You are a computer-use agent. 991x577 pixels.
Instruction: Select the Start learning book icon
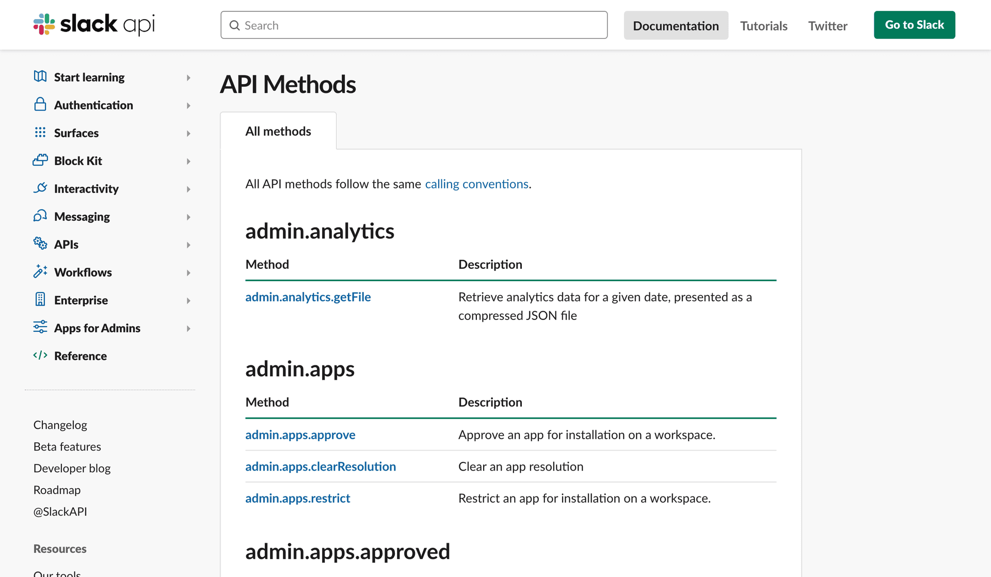(40, 76)
